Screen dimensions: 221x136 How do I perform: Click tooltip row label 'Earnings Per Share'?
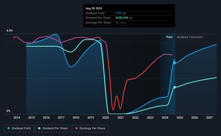coord(98,22)
